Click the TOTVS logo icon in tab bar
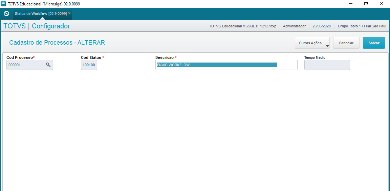 point(7,14)
